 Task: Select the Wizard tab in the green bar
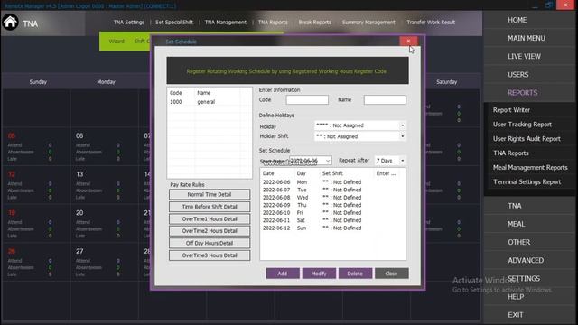[x=117, y=42]
